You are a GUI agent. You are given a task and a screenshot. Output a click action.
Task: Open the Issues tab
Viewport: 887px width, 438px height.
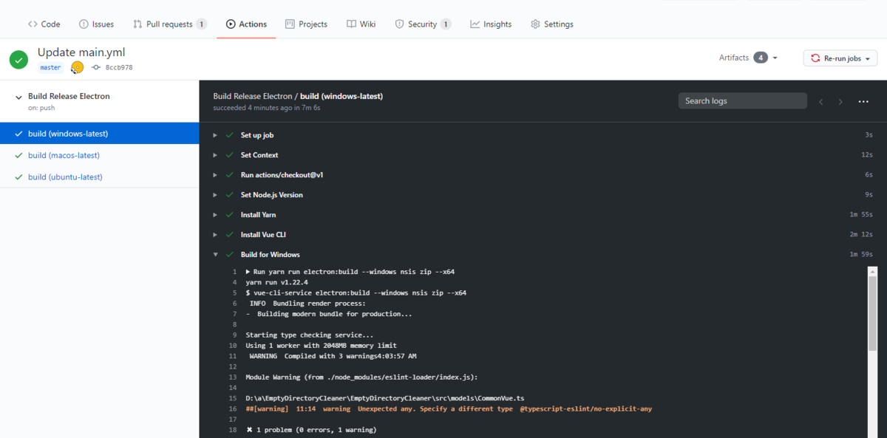96,24
